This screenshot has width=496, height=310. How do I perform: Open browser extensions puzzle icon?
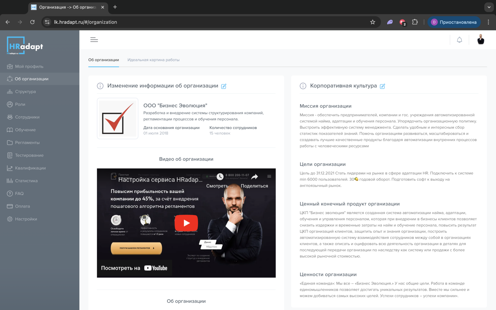coord(415,22)
